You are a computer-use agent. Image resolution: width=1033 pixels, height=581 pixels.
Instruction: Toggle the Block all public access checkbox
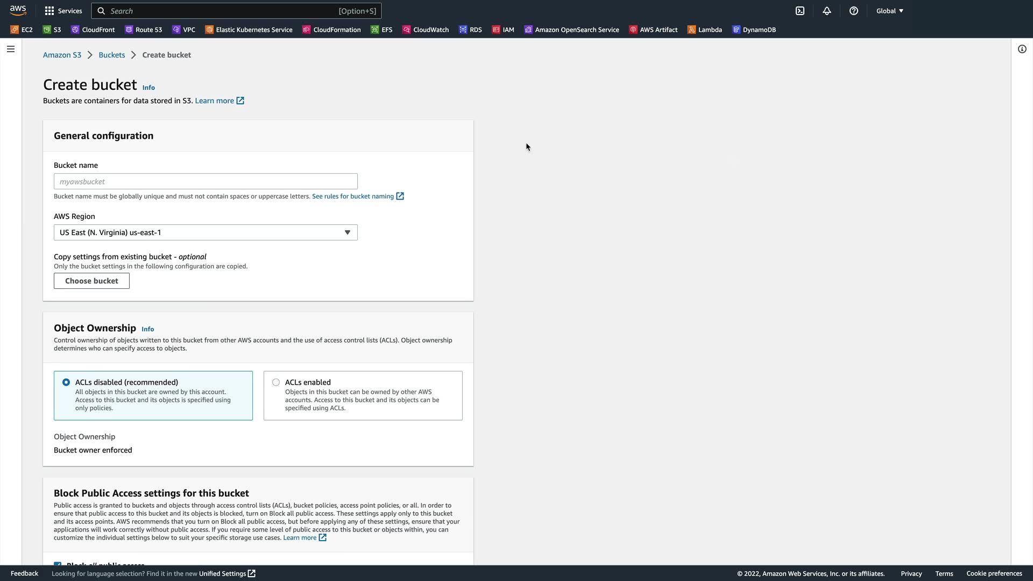coord(58,563)
